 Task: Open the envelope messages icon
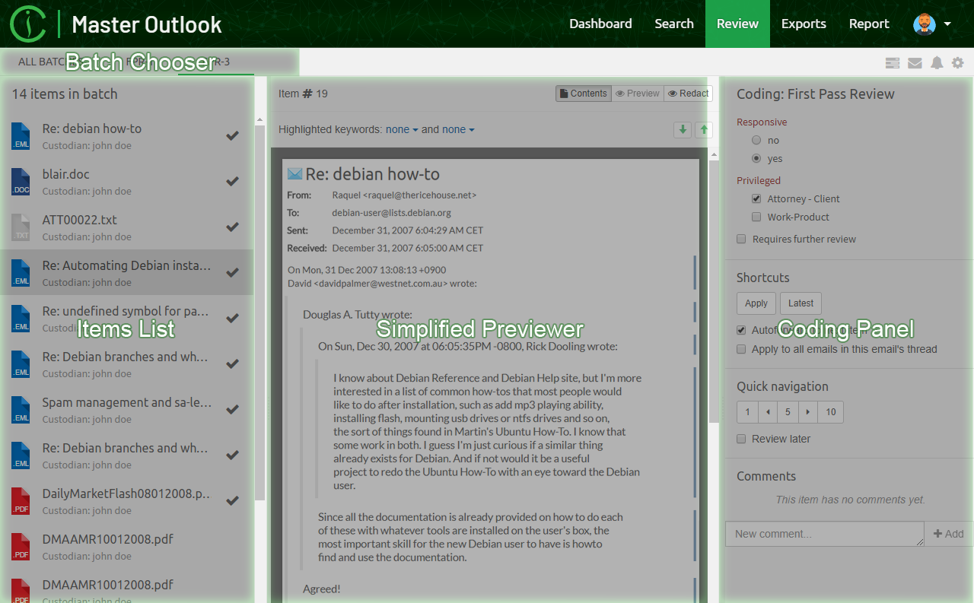click(x=915, y=63)
